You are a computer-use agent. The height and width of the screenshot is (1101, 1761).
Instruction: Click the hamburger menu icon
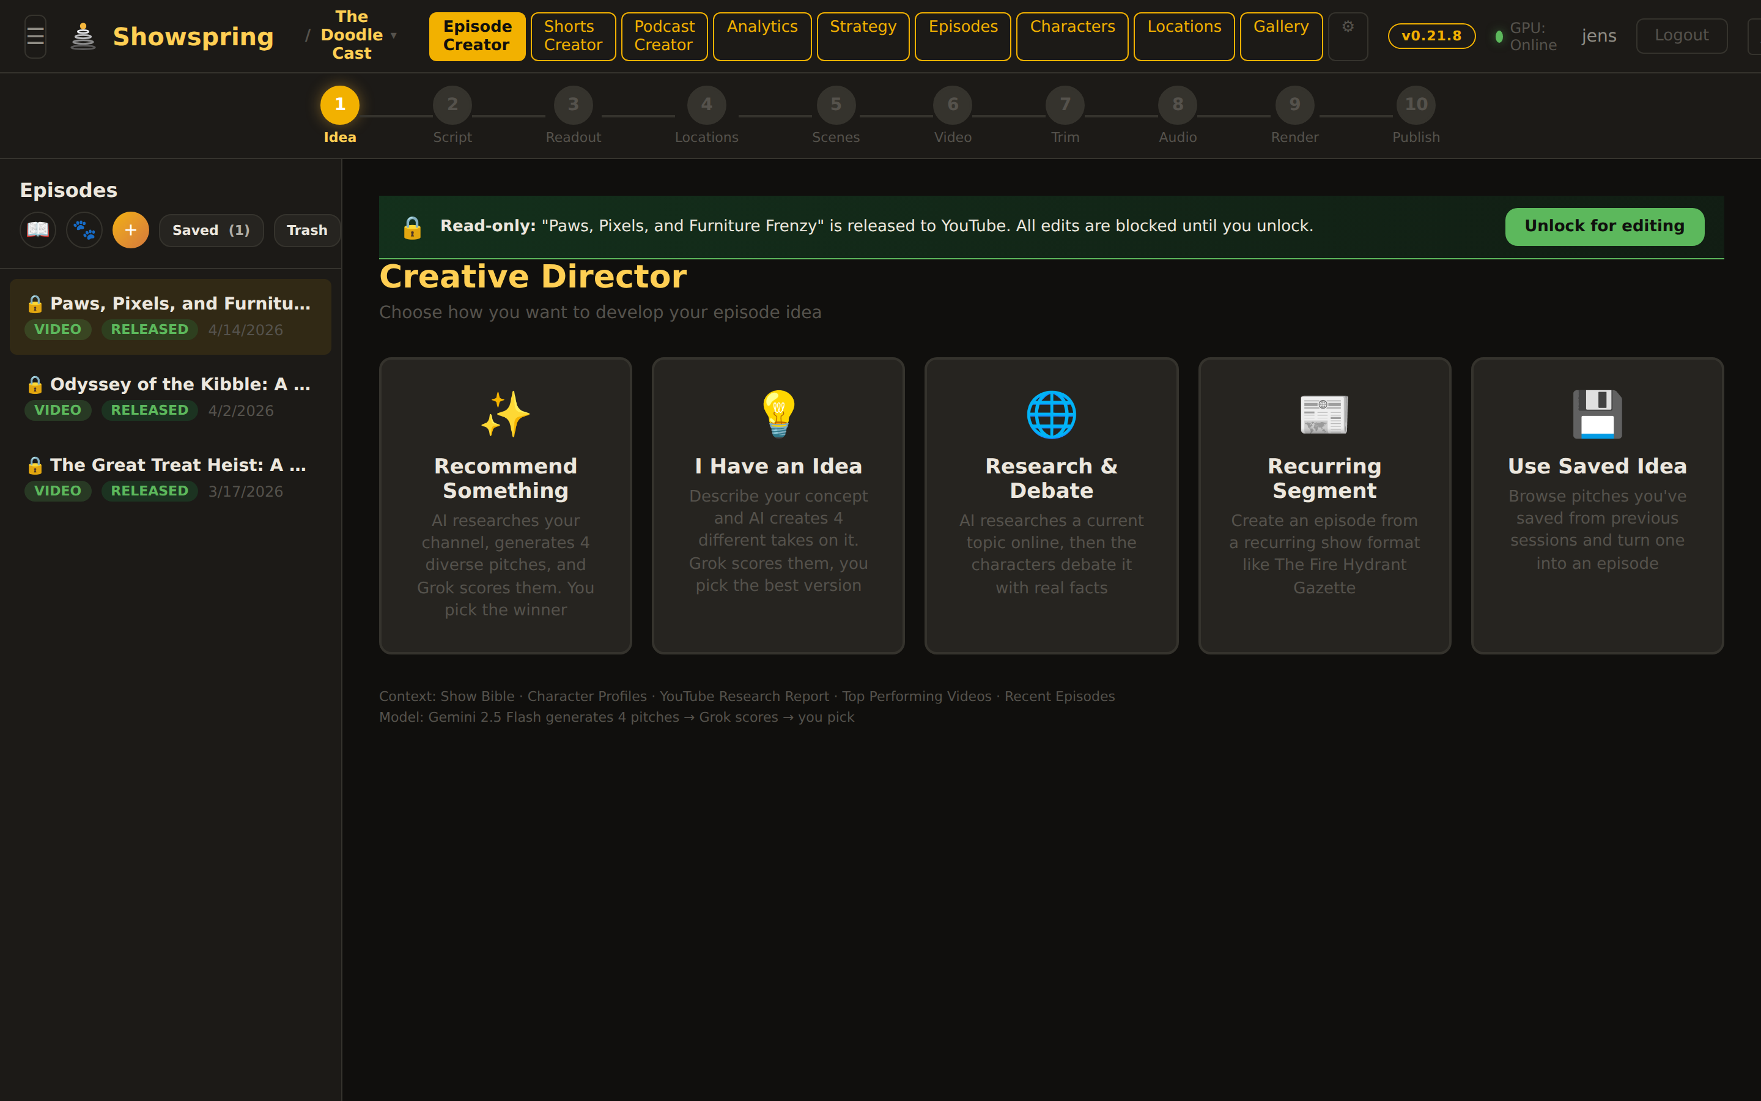35,35
